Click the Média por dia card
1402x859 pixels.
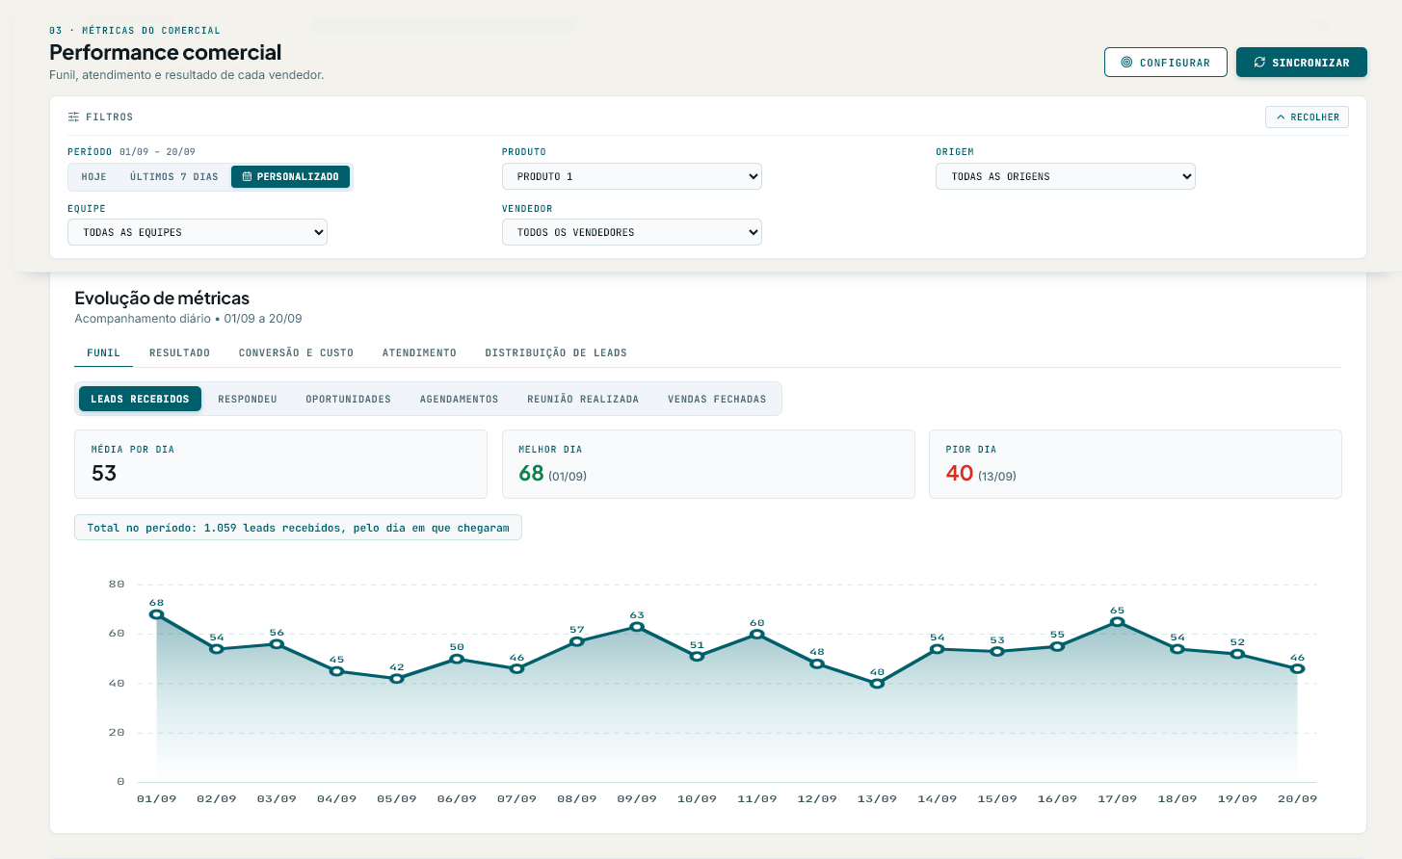[x=280, y=464]
